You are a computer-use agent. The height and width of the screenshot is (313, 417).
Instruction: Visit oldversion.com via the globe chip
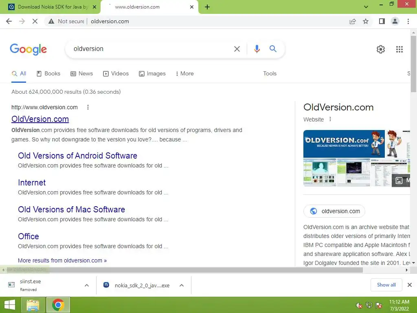tap(334, 211)
